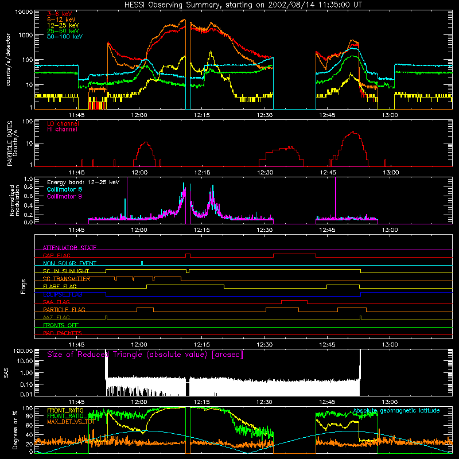Click the PARTICLE RATES axis label

click(10, 143)
